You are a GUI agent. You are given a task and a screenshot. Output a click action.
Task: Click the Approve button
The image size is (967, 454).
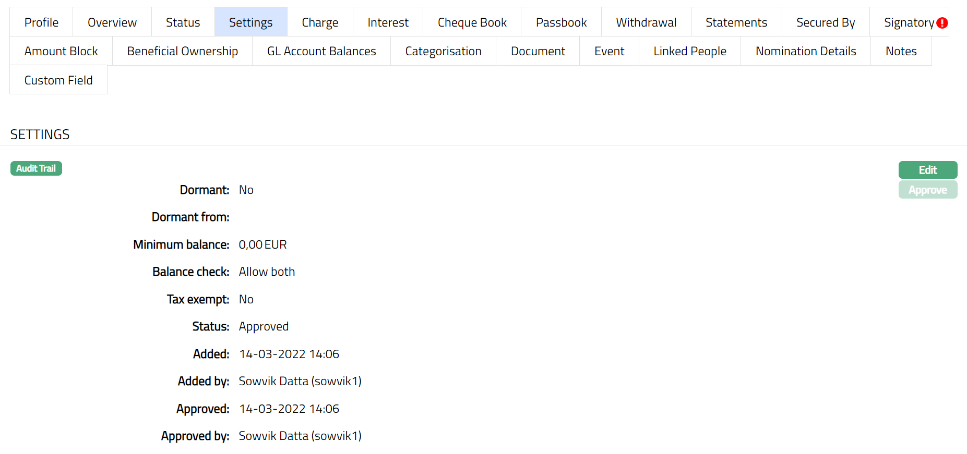pos(927,190)
